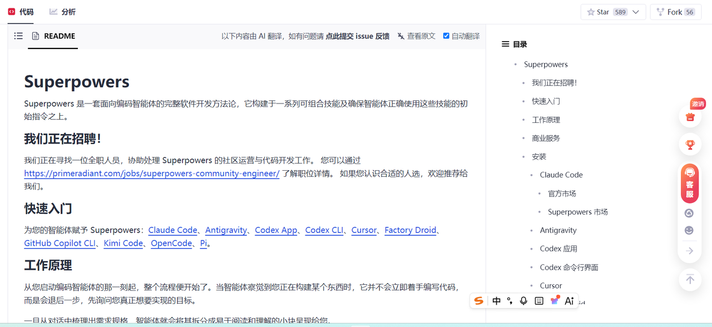This screenshot has width=712, height=327.
Task: Click the 查看原文 button
Action: click(417, 36)
